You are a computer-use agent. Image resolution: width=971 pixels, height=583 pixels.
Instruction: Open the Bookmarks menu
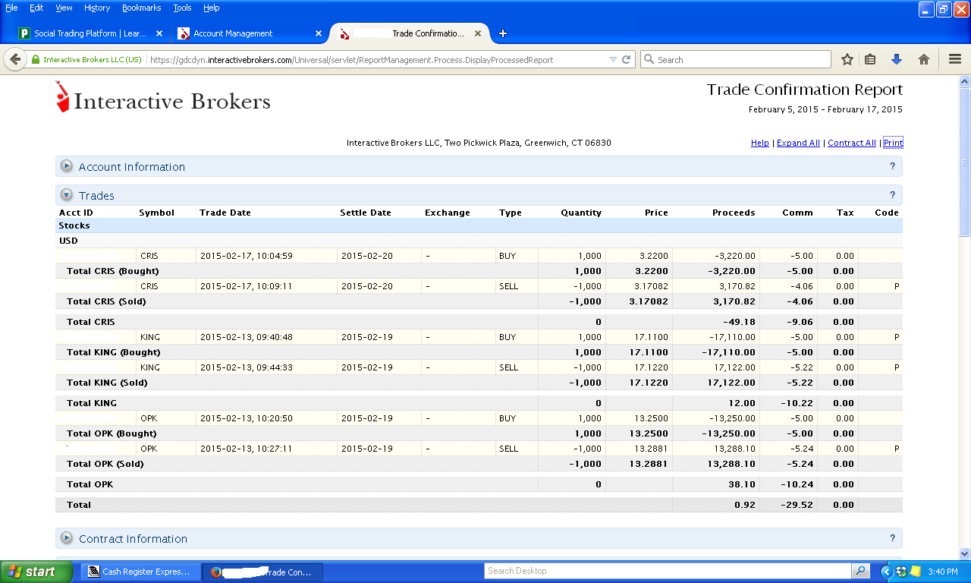pos(141,8)
